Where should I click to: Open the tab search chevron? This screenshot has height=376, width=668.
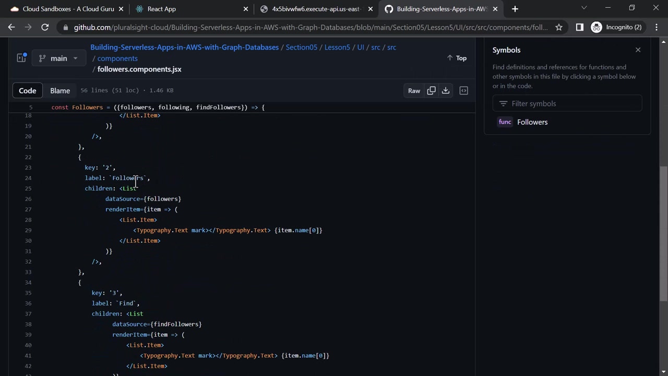pos(584,8)
